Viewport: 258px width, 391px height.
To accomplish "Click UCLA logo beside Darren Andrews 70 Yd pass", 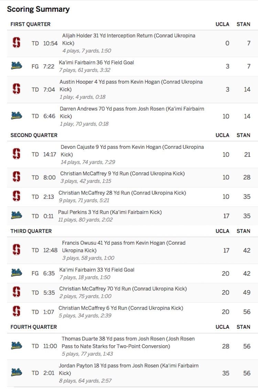I will click(17, 116).
